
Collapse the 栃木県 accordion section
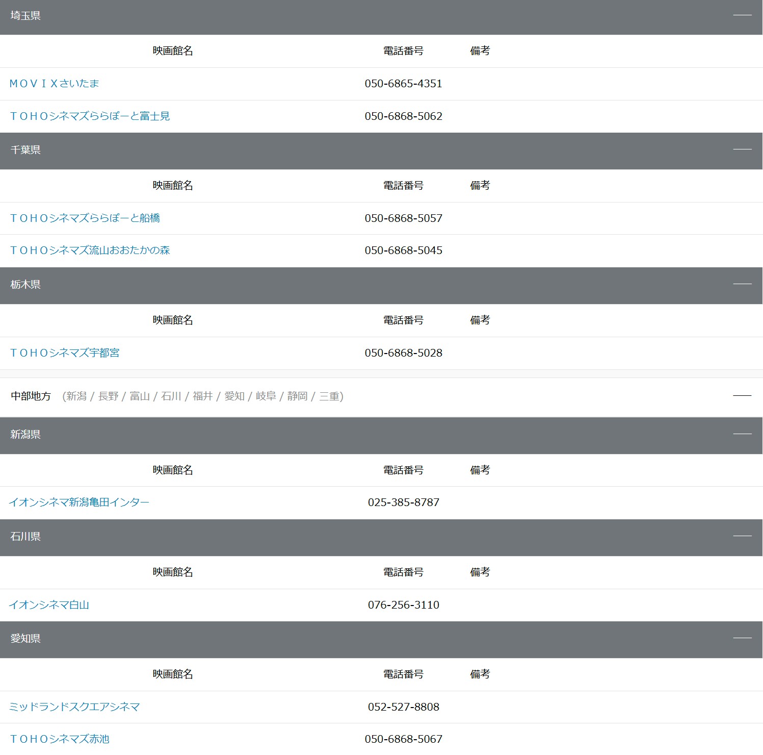742,284
